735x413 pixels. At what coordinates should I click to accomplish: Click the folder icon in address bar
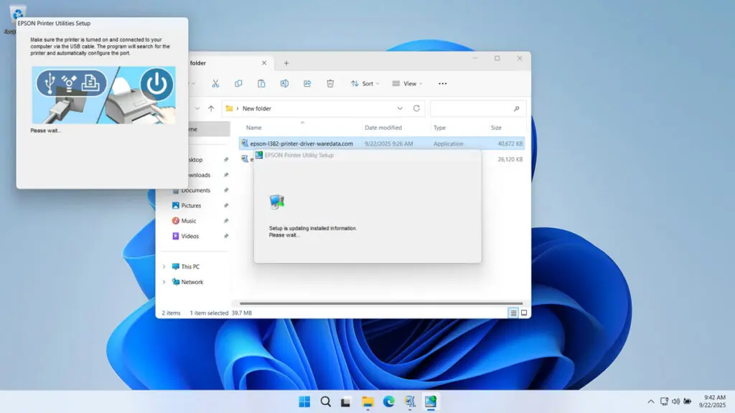click(x=229, y=108)
